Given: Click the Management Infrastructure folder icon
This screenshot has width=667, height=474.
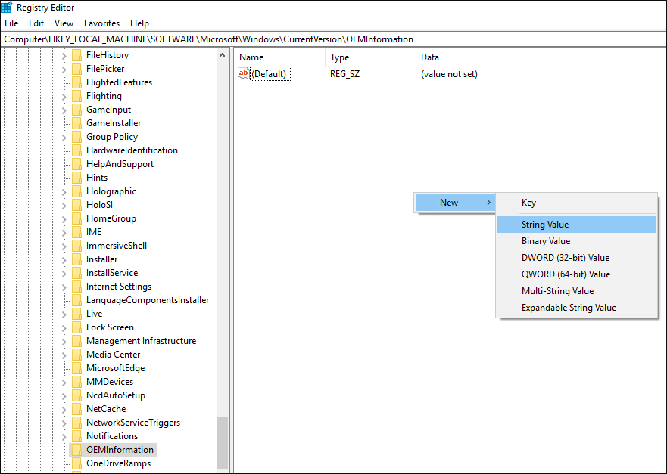Looking at the screenshot, I should [x=77, y=341].
